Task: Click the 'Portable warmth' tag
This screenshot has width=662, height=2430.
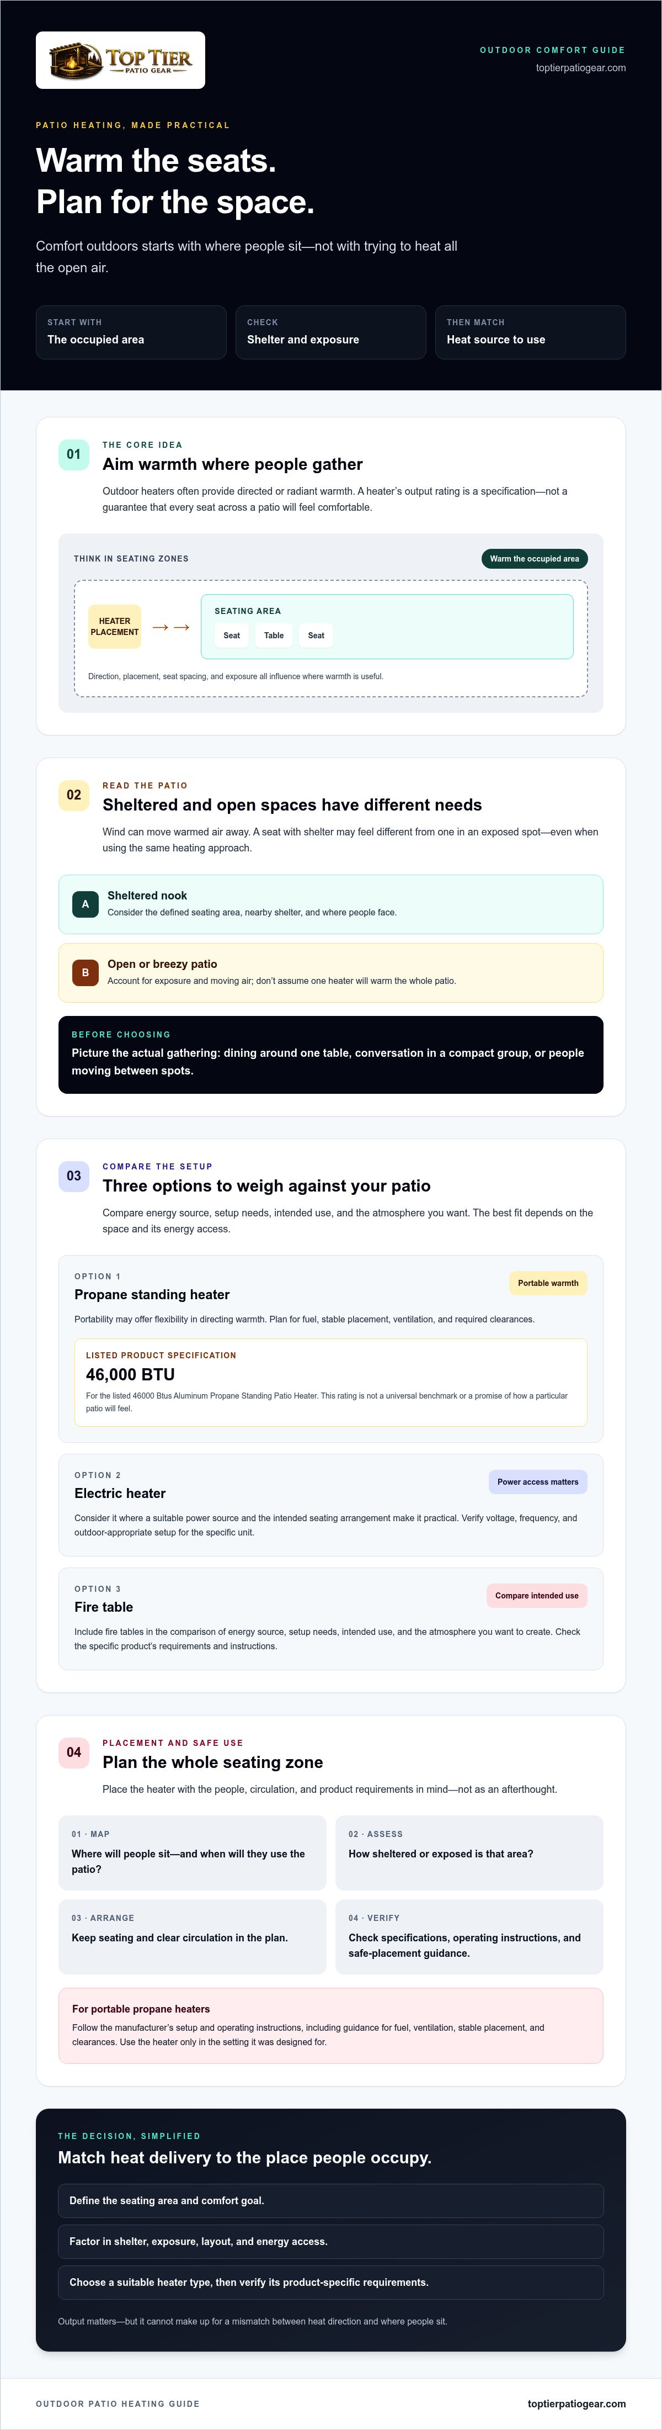Action: point(548,1283)
